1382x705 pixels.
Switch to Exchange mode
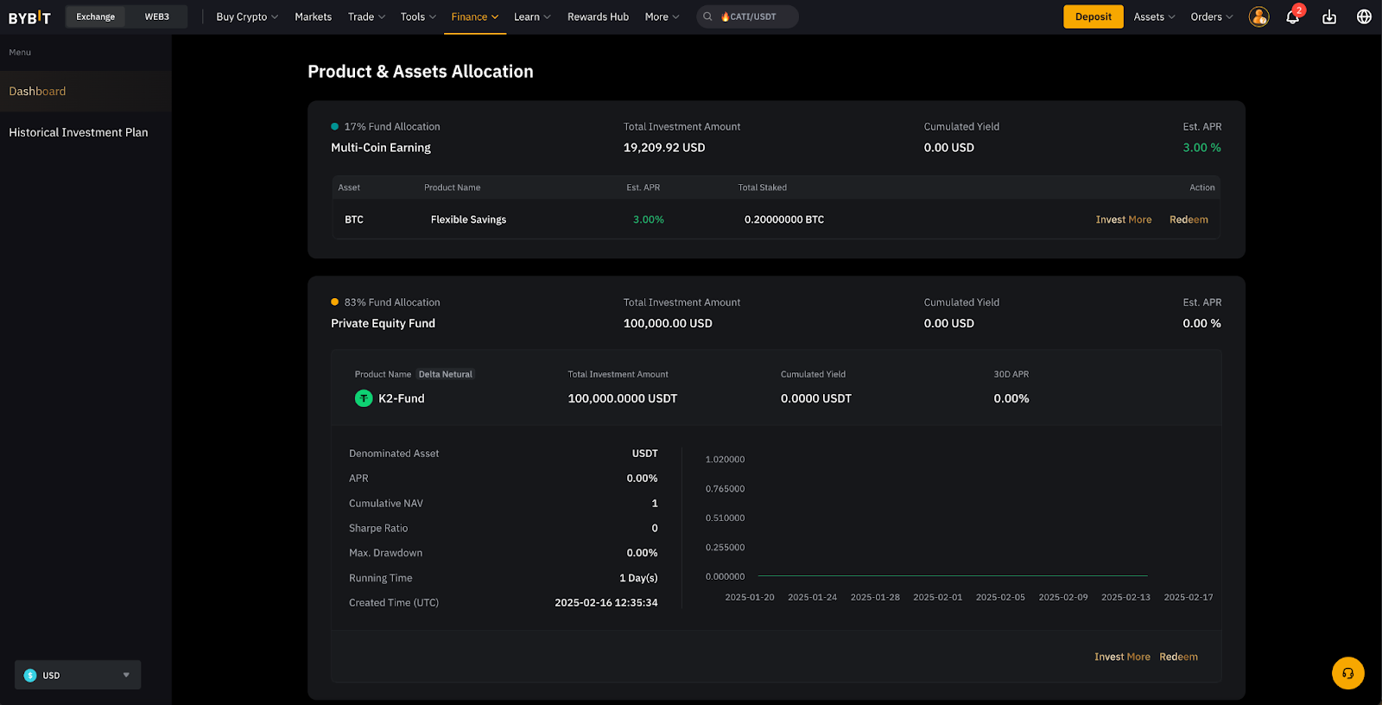click(x=95, y=17)
